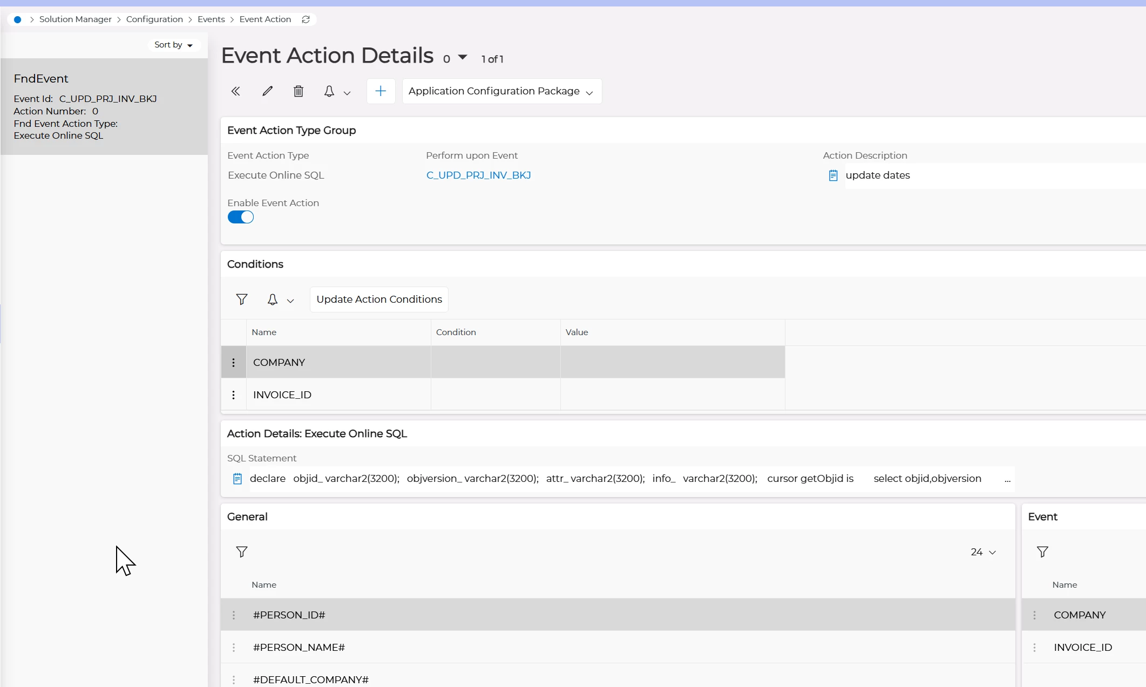
Task: Click the refresh icon in breadcrumb bar
Action: pyautogui.click(x=306, y=19)
